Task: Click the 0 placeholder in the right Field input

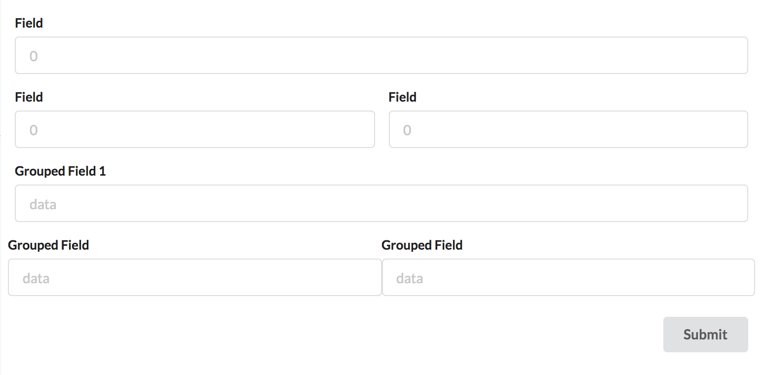Action: [x=407, y=130]
